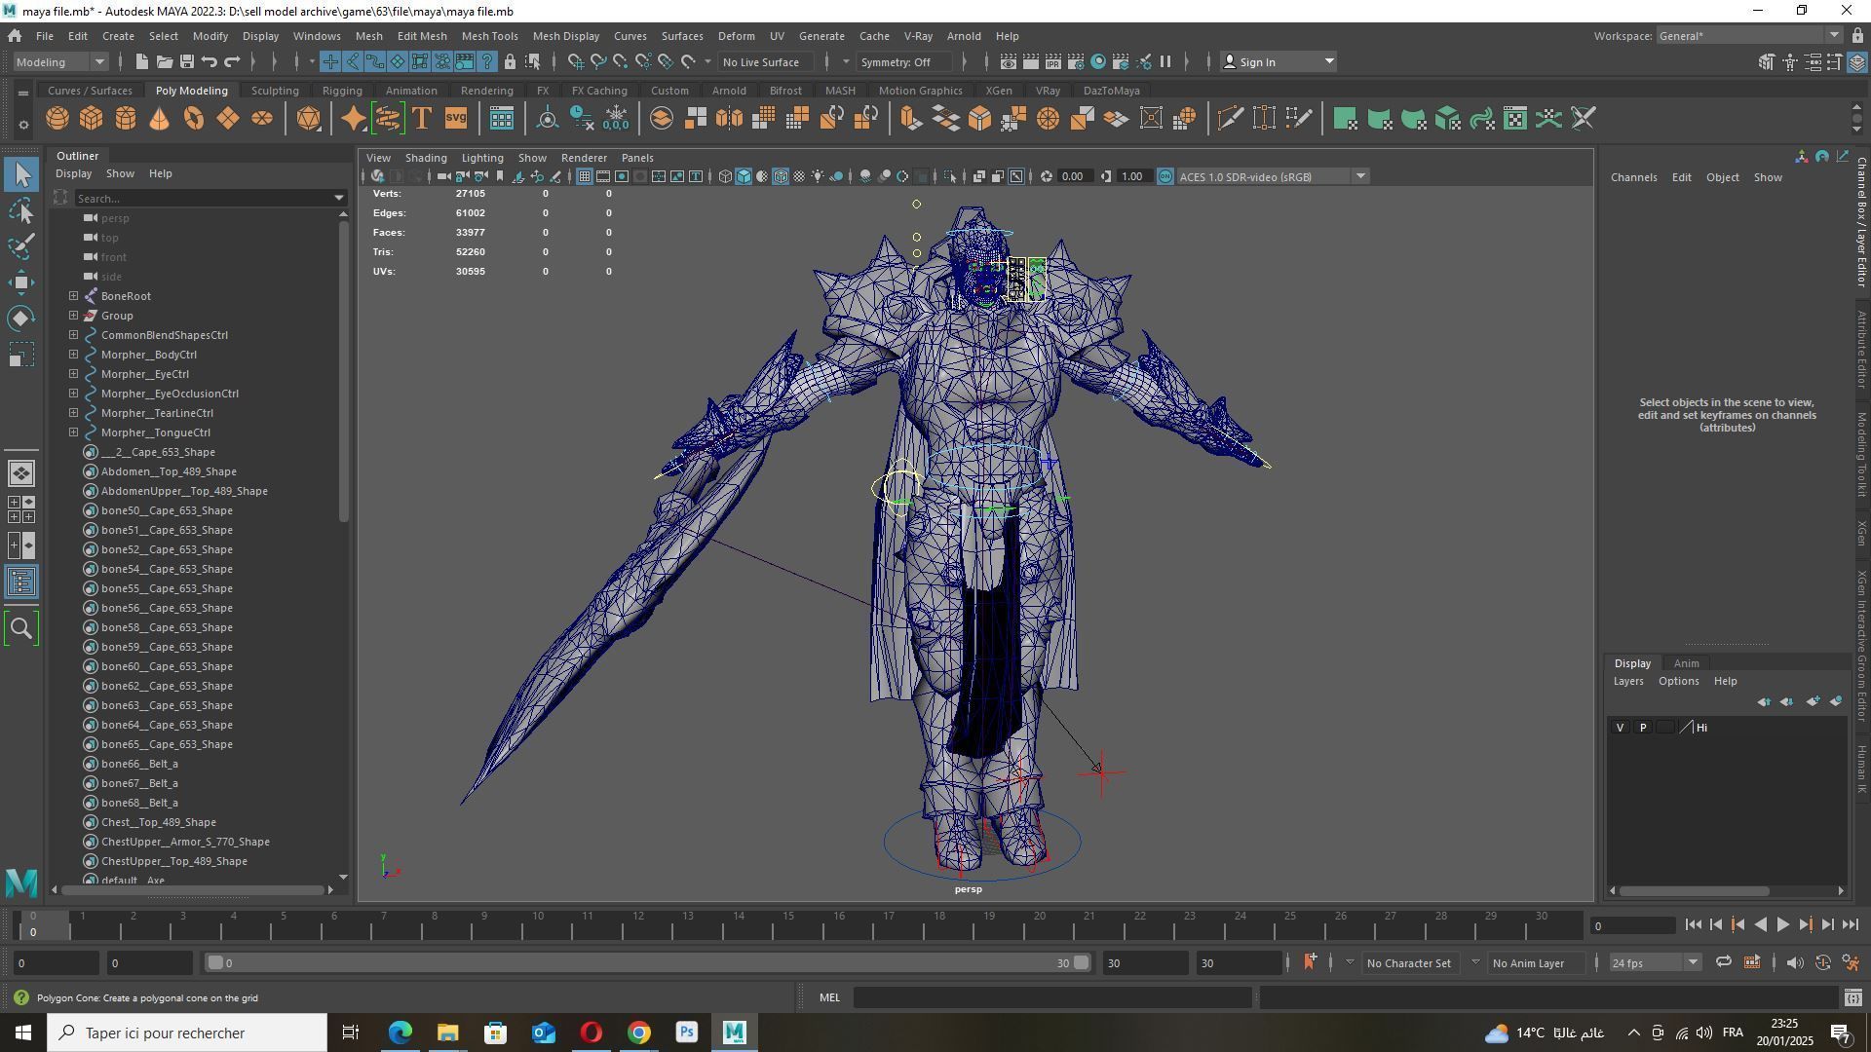Save scene icon in status line

click(187, 62)
